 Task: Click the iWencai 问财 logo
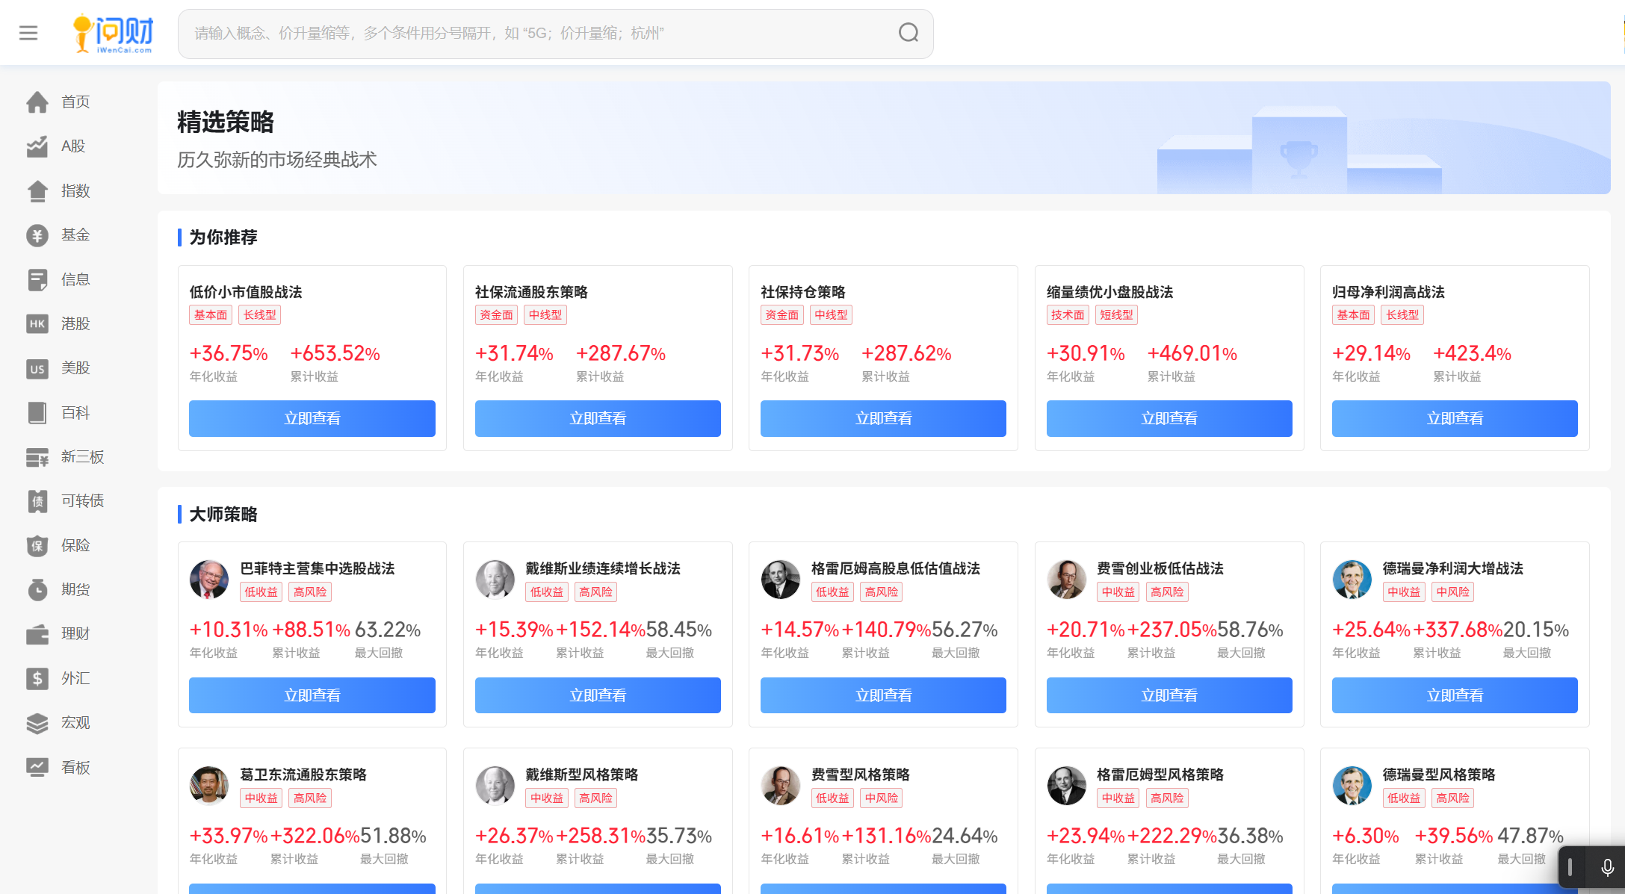(114, 34)
